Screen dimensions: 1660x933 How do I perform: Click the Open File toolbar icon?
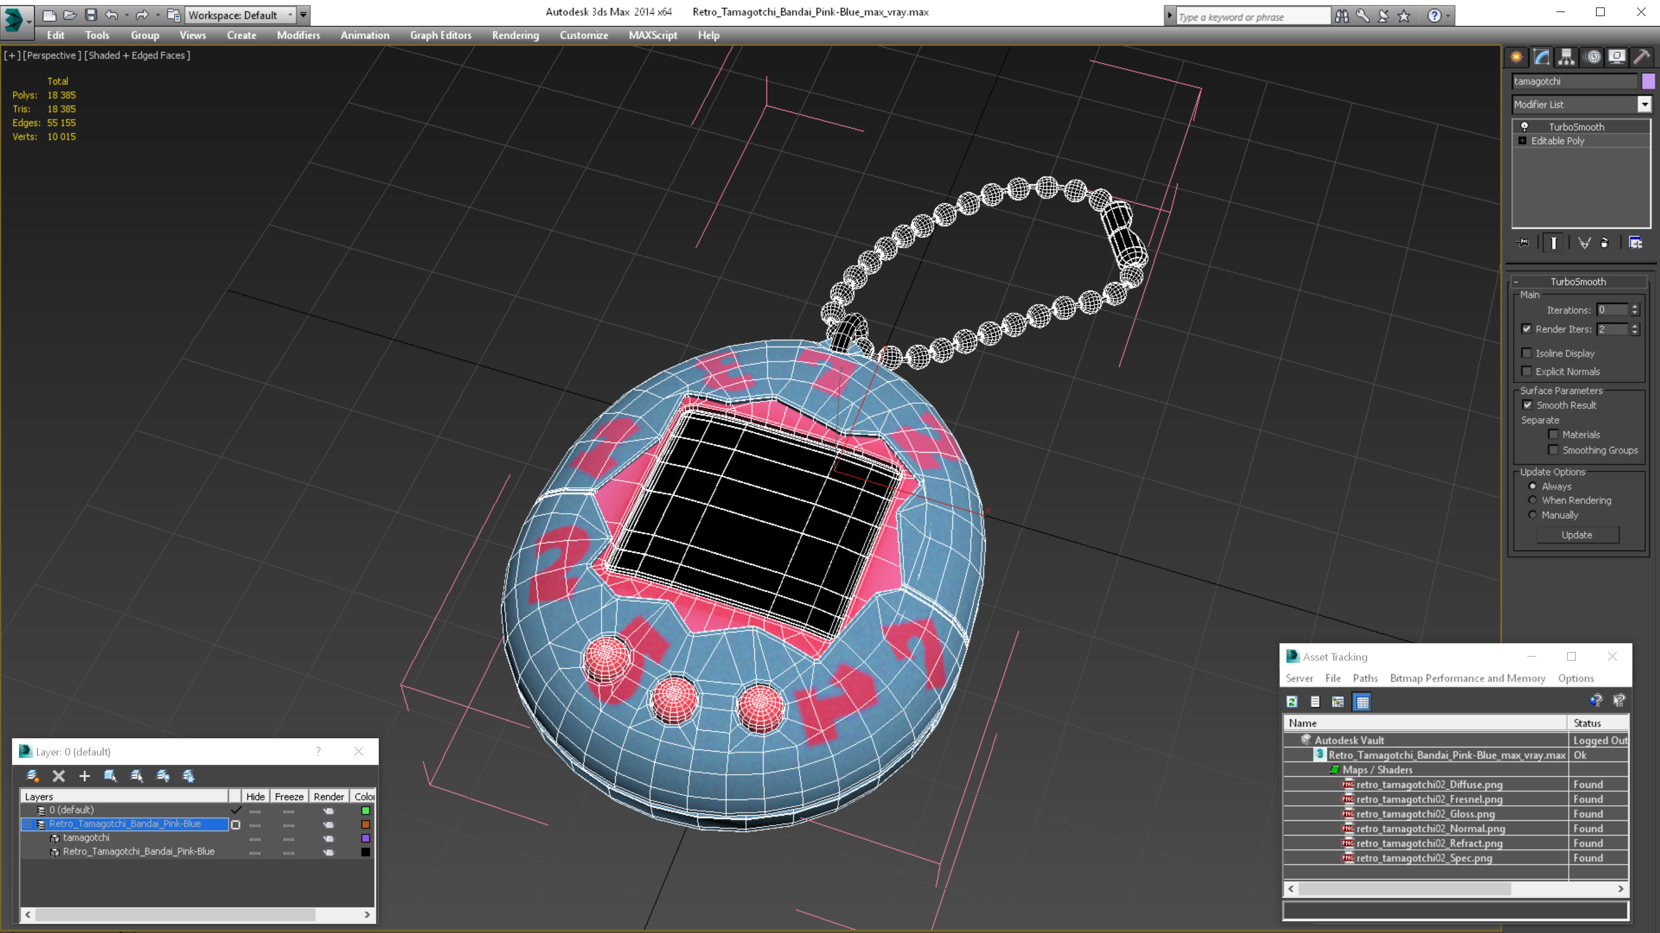pos(70,15)
